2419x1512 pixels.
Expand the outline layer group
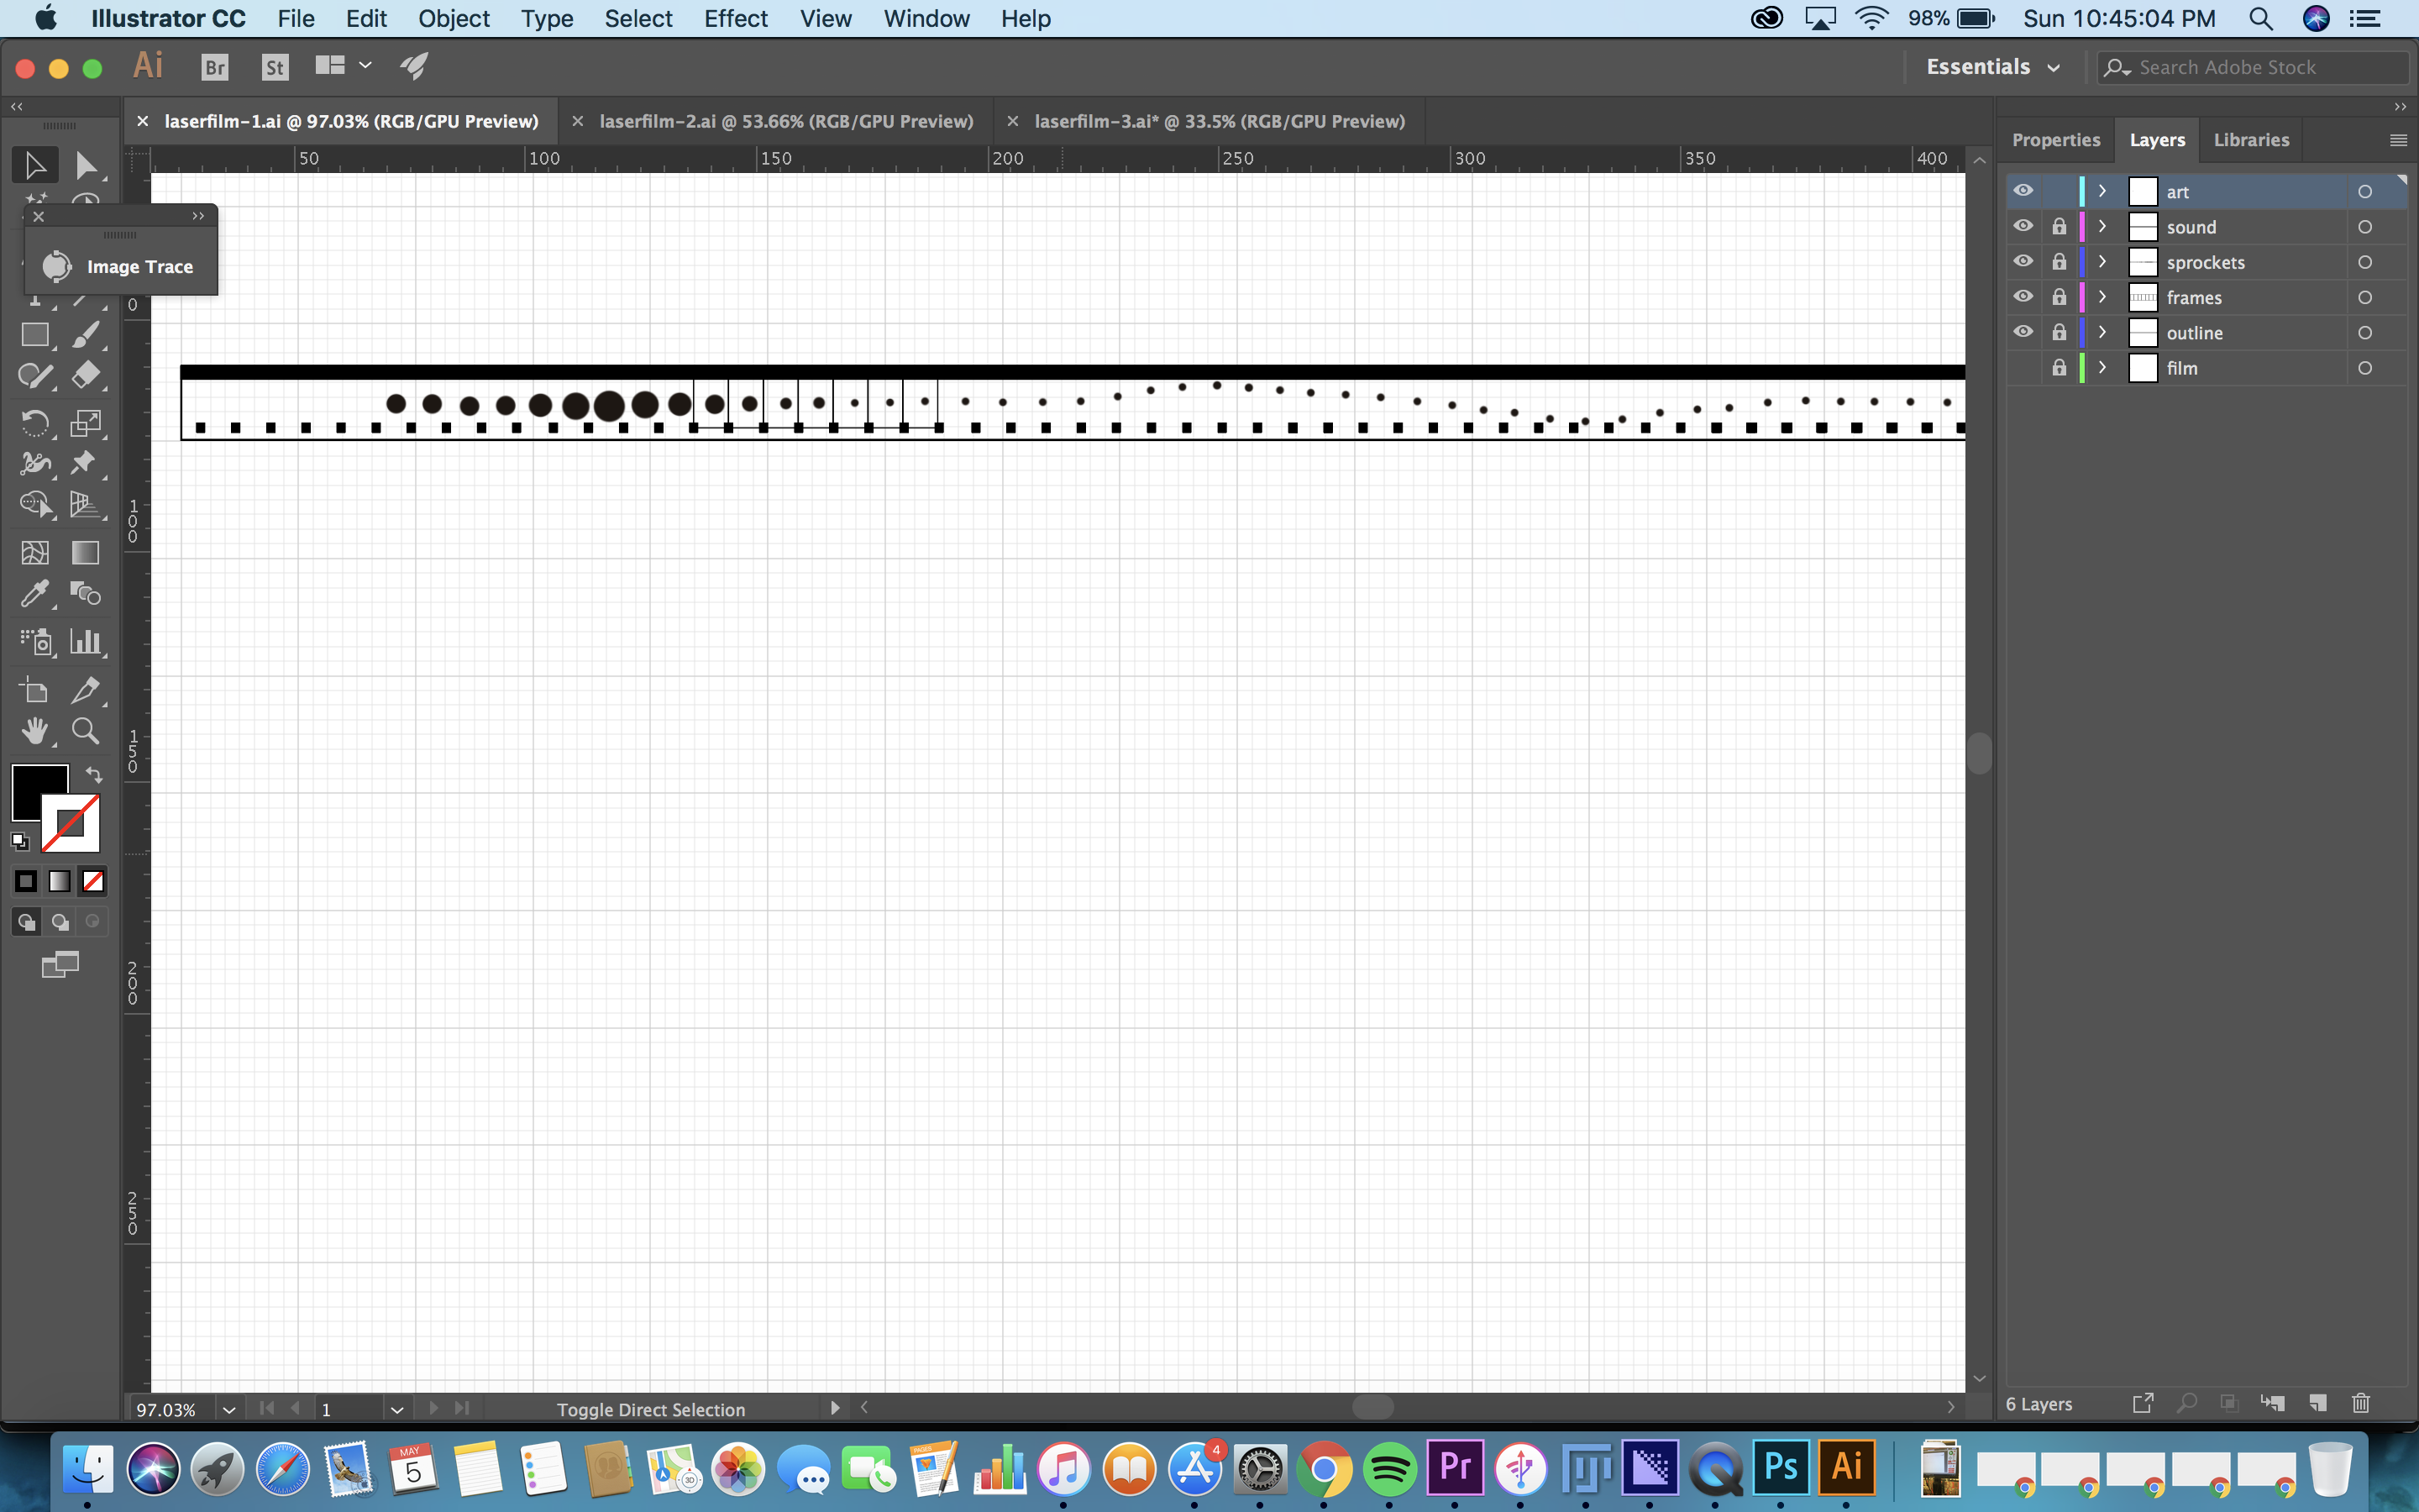click(2102, 331)
